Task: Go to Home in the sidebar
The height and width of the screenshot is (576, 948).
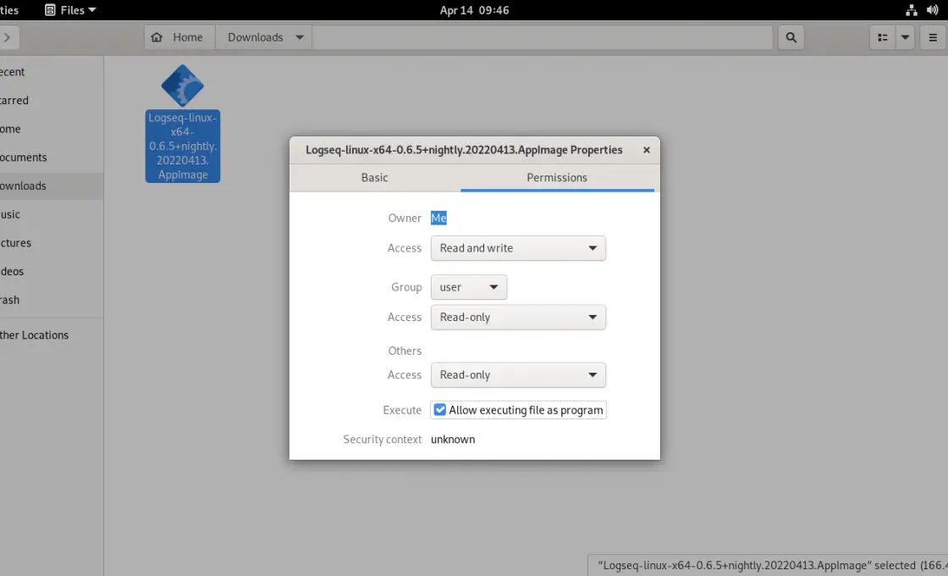Action: (x=52, y=129)
